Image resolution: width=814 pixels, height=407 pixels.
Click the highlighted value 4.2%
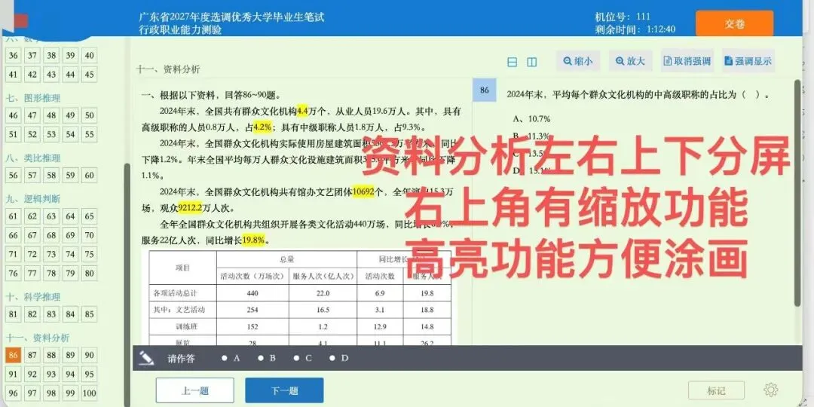[x=263, y=127]
